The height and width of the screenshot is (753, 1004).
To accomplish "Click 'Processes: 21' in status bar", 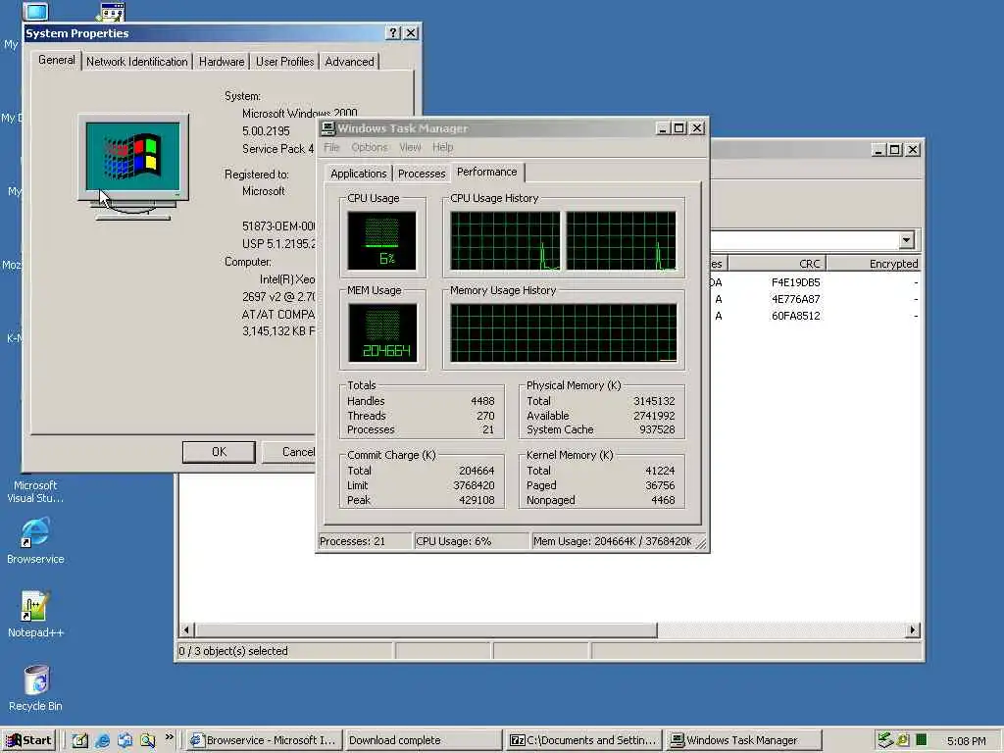I will (x=365, y=541).
